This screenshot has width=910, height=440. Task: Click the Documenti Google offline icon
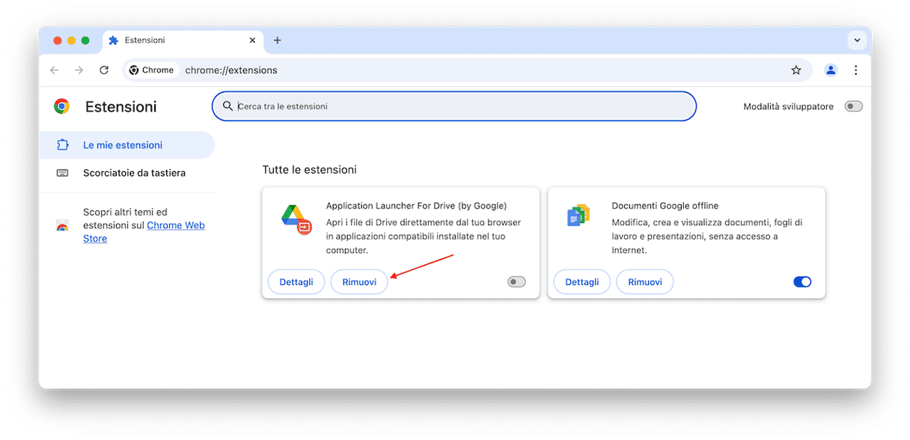click(x=578, y=216)
